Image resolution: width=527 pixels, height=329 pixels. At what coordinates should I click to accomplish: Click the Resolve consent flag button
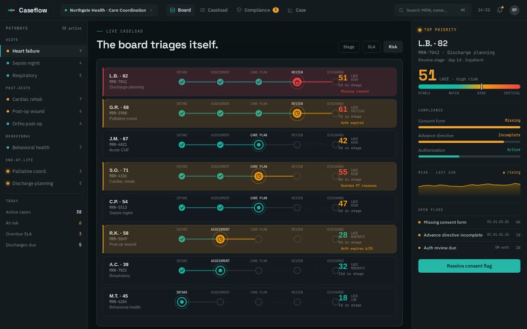(469, 266)
